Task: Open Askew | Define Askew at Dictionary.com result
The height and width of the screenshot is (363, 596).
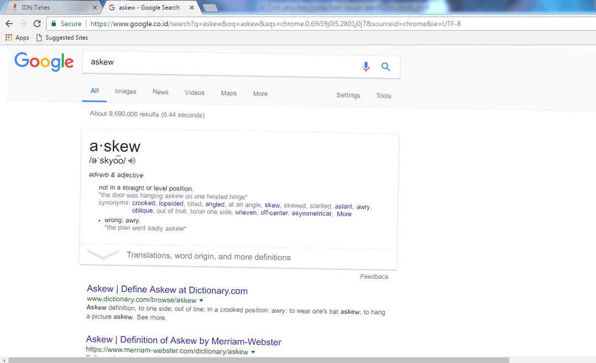Action: (x=167, y=290)
